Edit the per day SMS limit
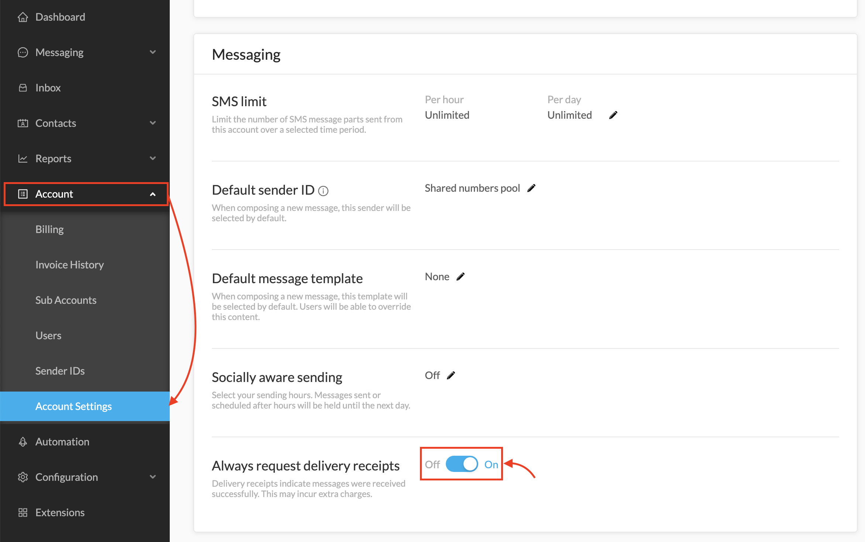 (613, 115)
